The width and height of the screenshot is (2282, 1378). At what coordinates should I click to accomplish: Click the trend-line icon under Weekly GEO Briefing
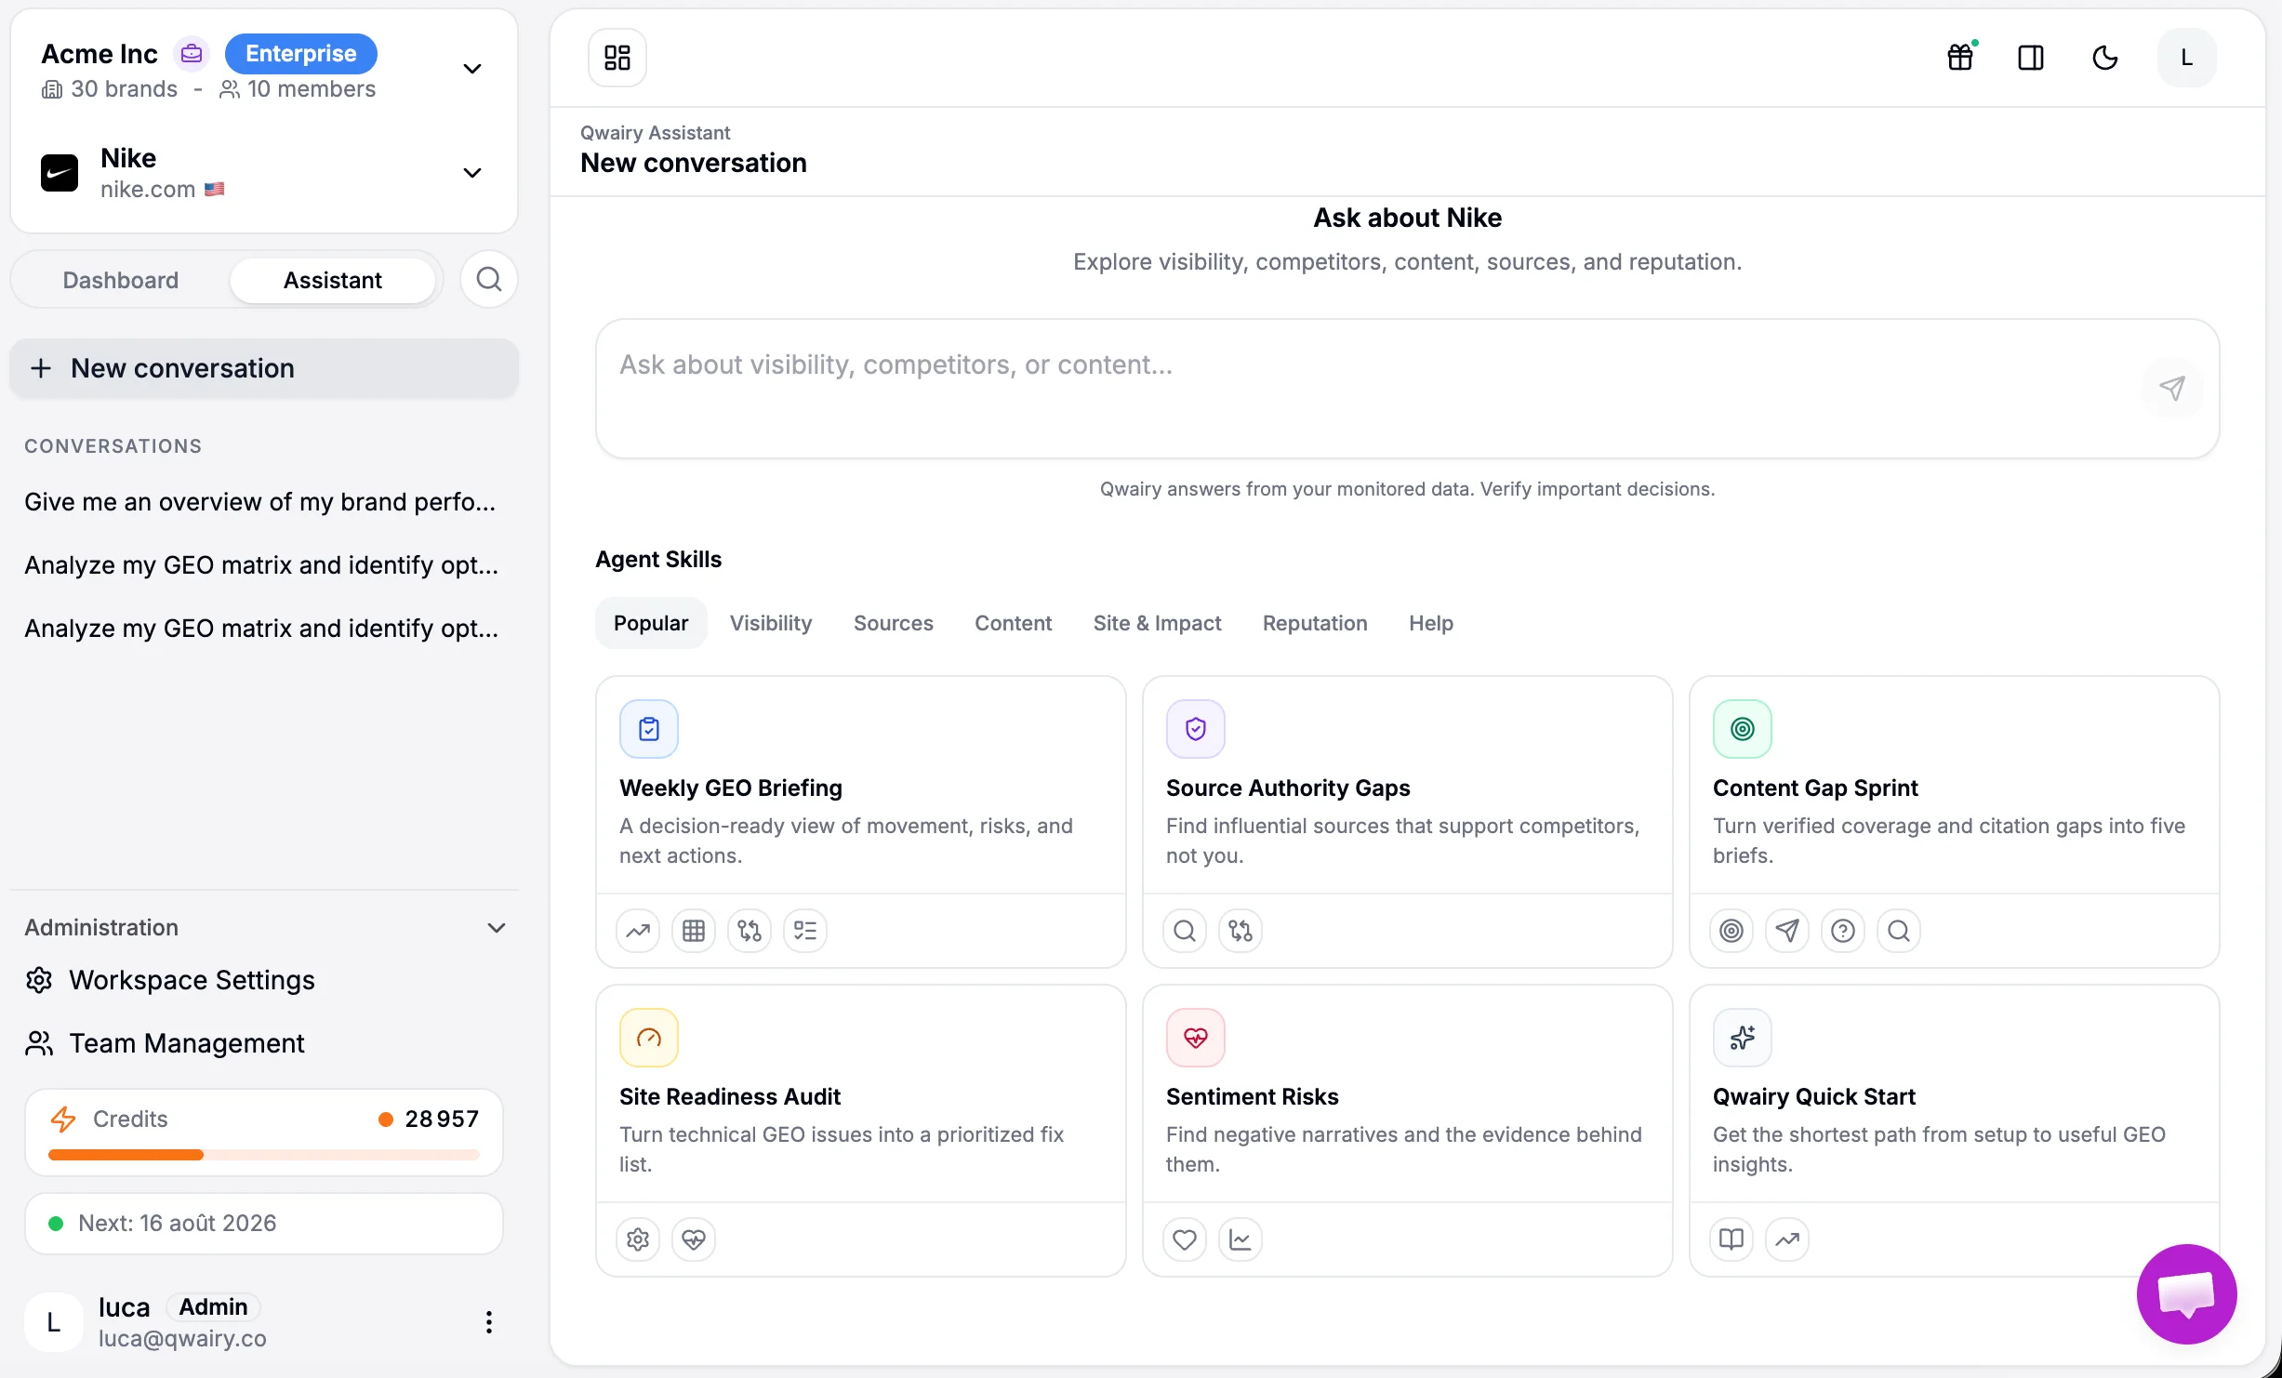click(x=638, y=931)
